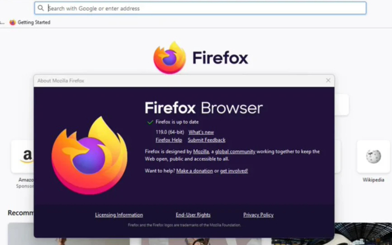This screenshot has width=392, height=245.
Task: Follow the Mozilla link
Action: coord(200,152)
